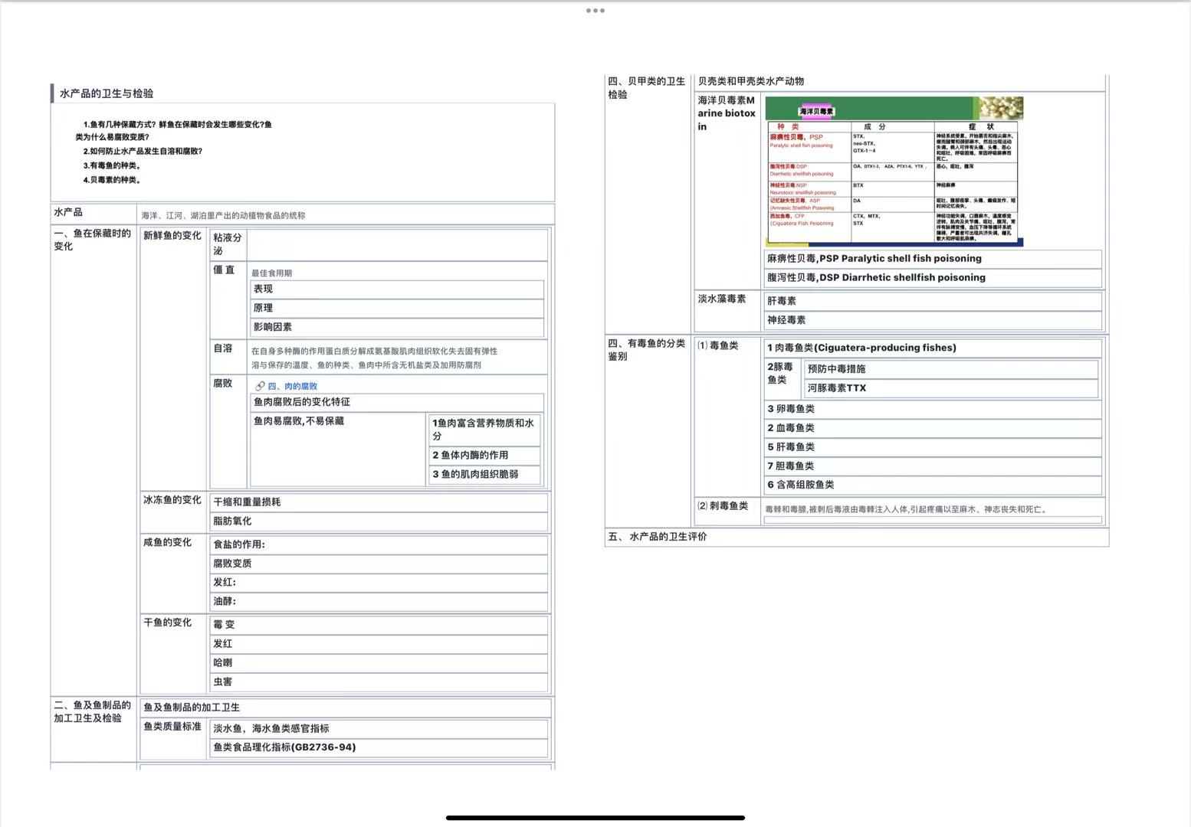Click the 腹泻性贝毒 DSP Diarrhetic row
This screenshot has height=827, width=1191.
pos(932,278)
